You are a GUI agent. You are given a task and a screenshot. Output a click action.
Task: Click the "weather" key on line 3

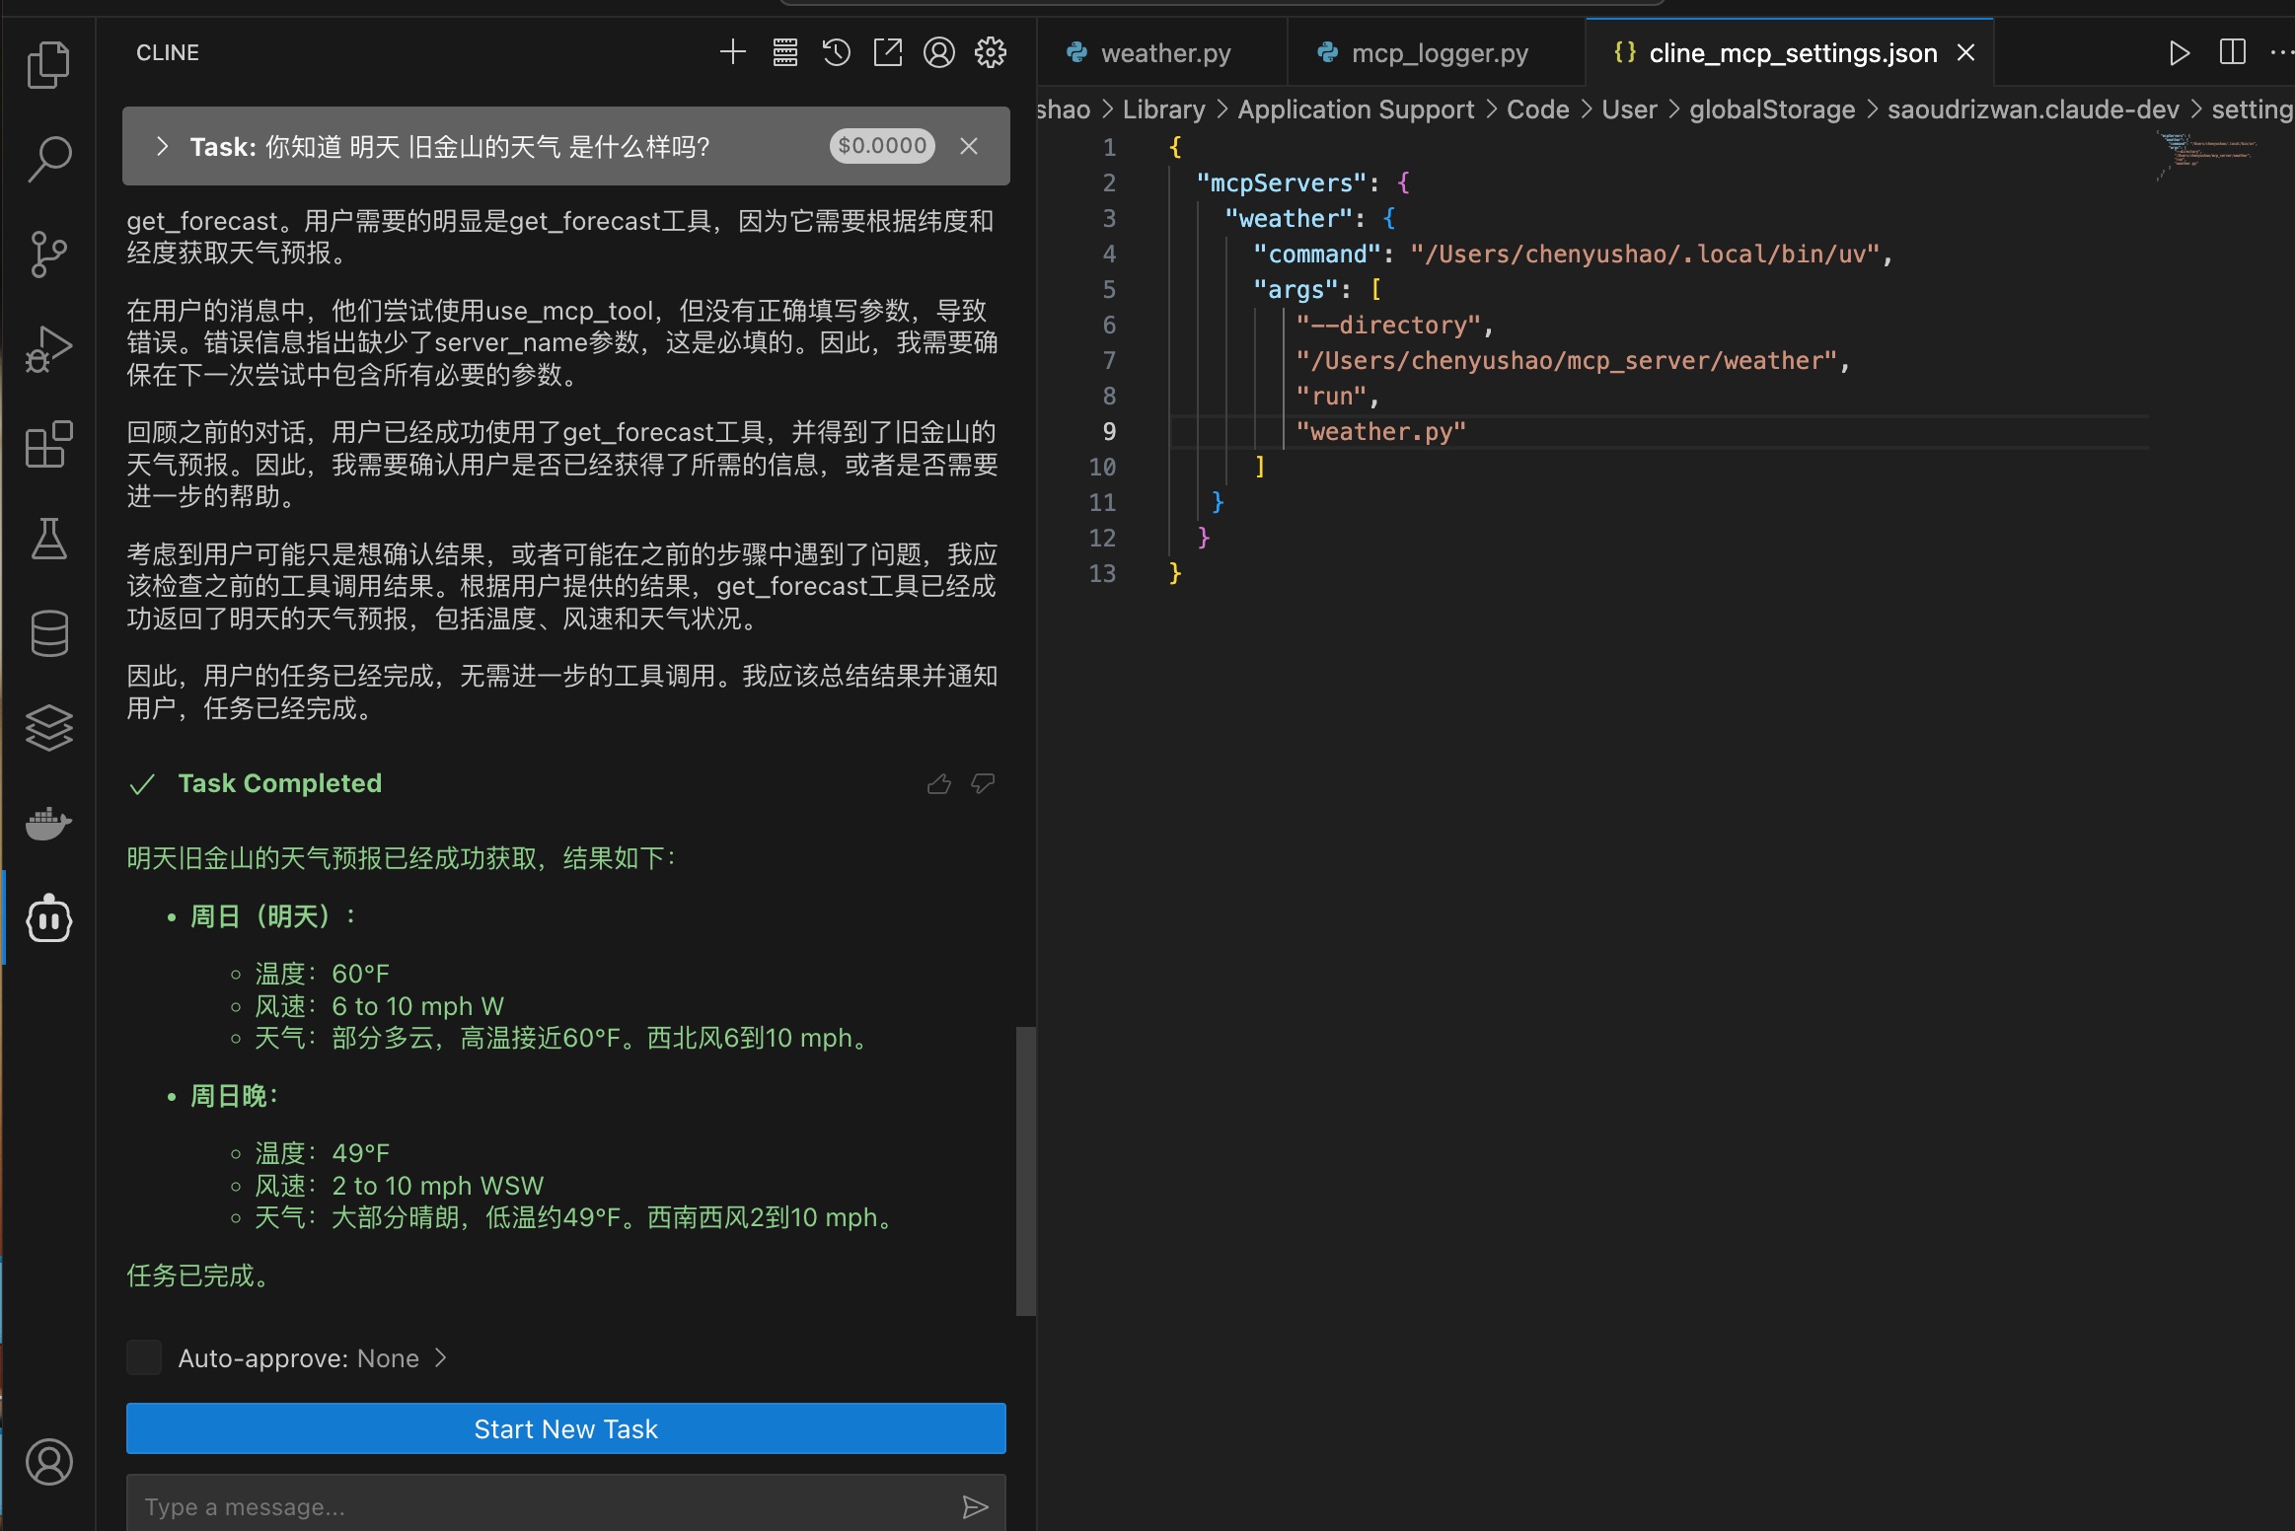click(1288, 219)
